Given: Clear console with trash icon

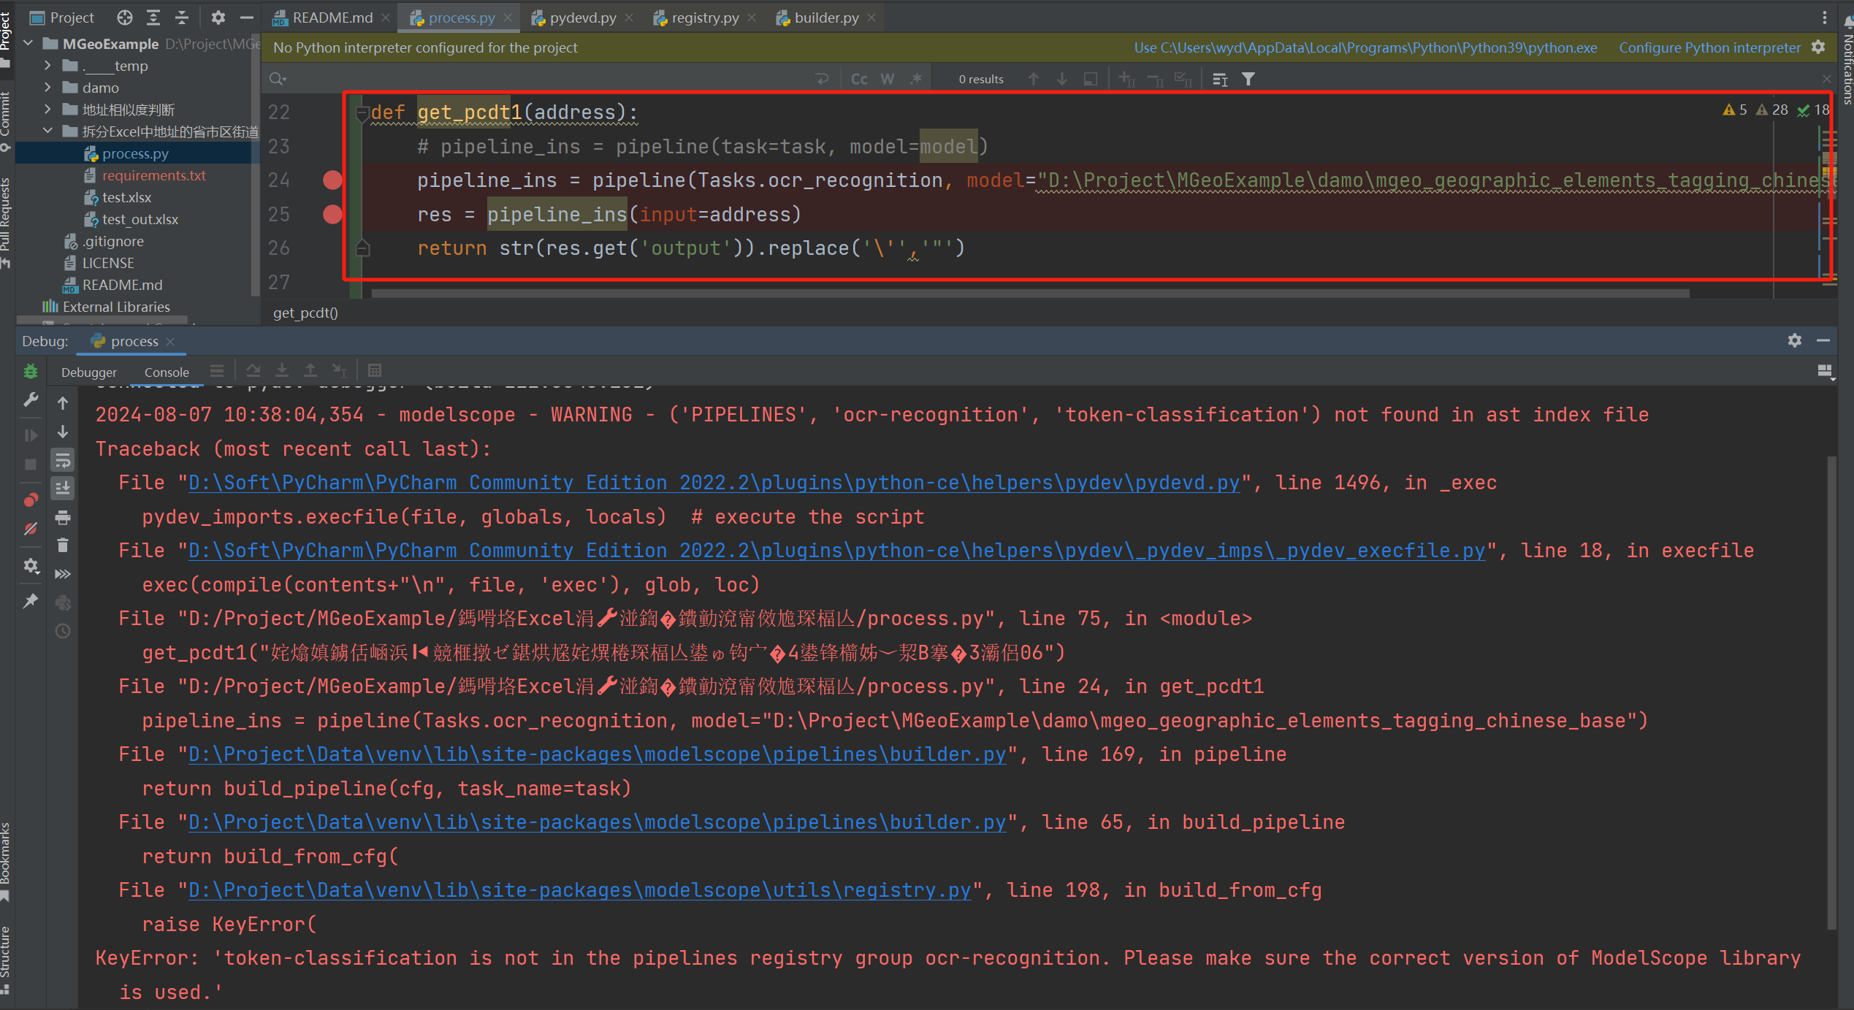Looking at the screenshot, I should [63, 546].
